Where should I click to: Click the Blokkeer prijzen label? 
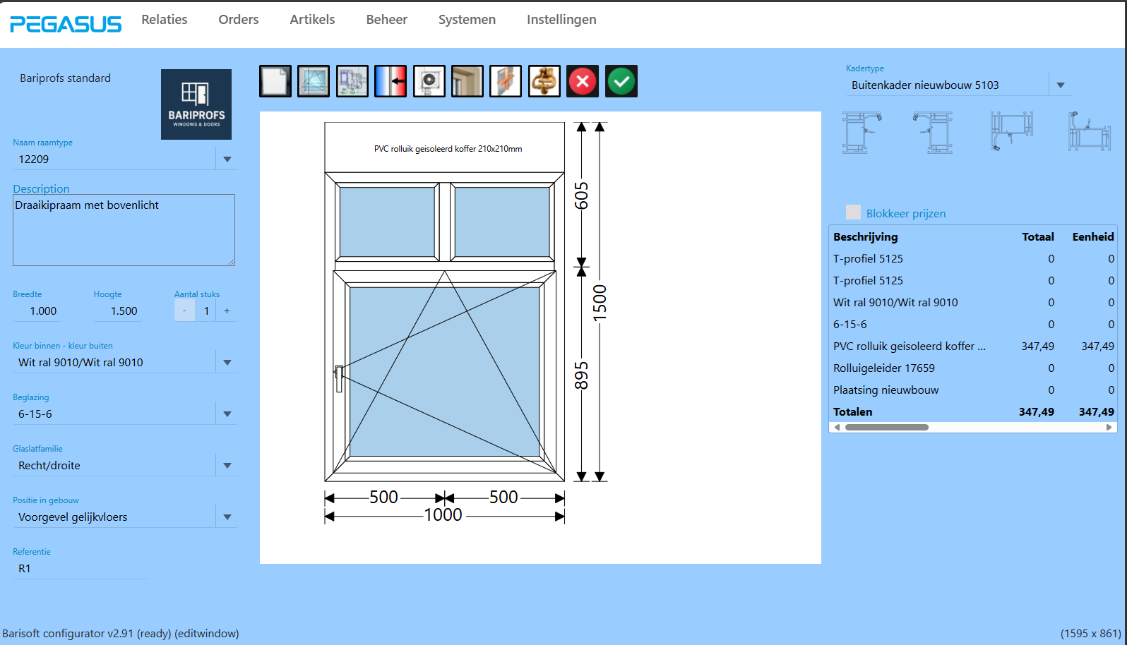click(x=906, y=213)
